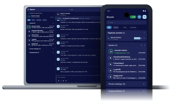
Task: Select the Ulest filter chip on phone
Action: (125, 28)
